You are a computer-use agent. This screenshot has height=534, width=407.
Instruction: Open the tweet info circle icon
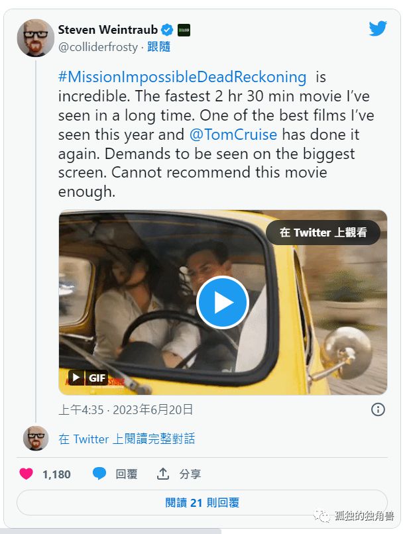click(378, 409)
